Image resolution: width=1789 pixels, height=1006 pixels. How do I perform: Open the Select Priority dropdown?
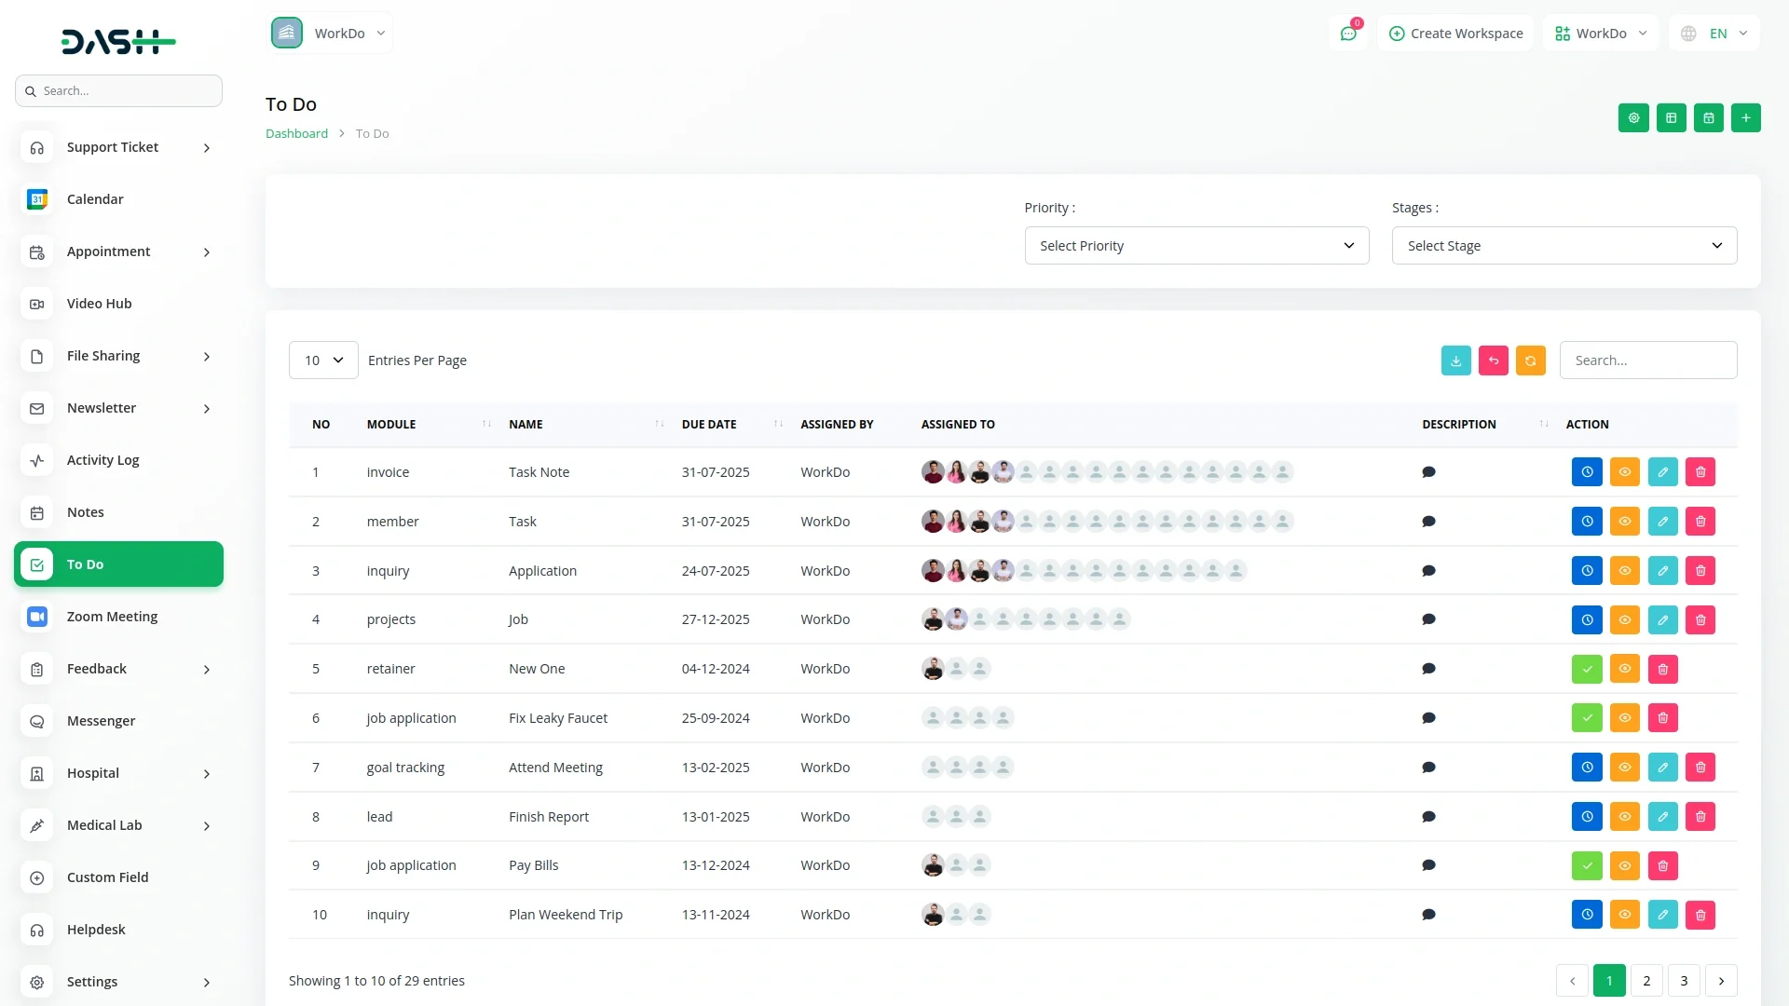(x=1196, y=246)
